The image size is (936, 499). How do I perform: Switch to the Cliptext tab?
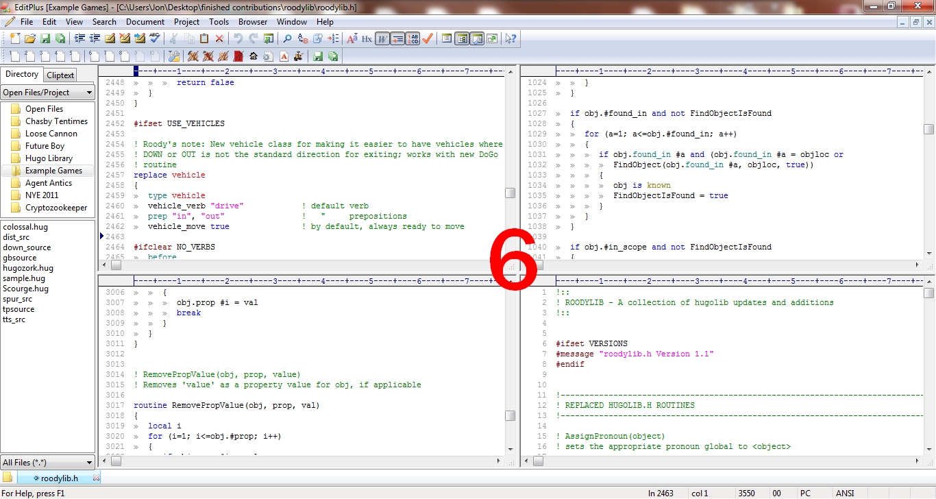coord(60,75)
